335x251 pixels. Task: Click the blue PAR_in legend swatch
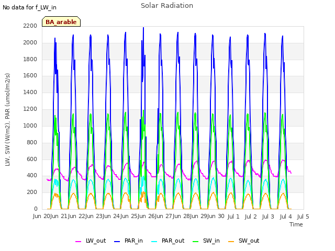click(117, 242)
